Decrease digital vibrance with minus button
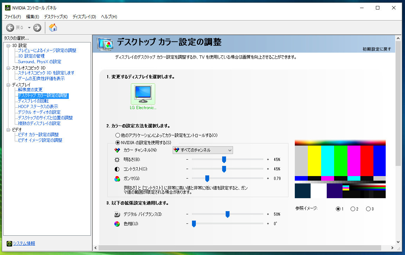Viewport: 405px width, 255px height. pyautogui.click(x=187, y=214)
